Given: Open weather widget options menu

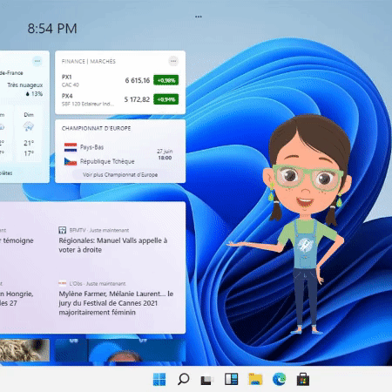Looking at the screenshot, I should (37, 61).
